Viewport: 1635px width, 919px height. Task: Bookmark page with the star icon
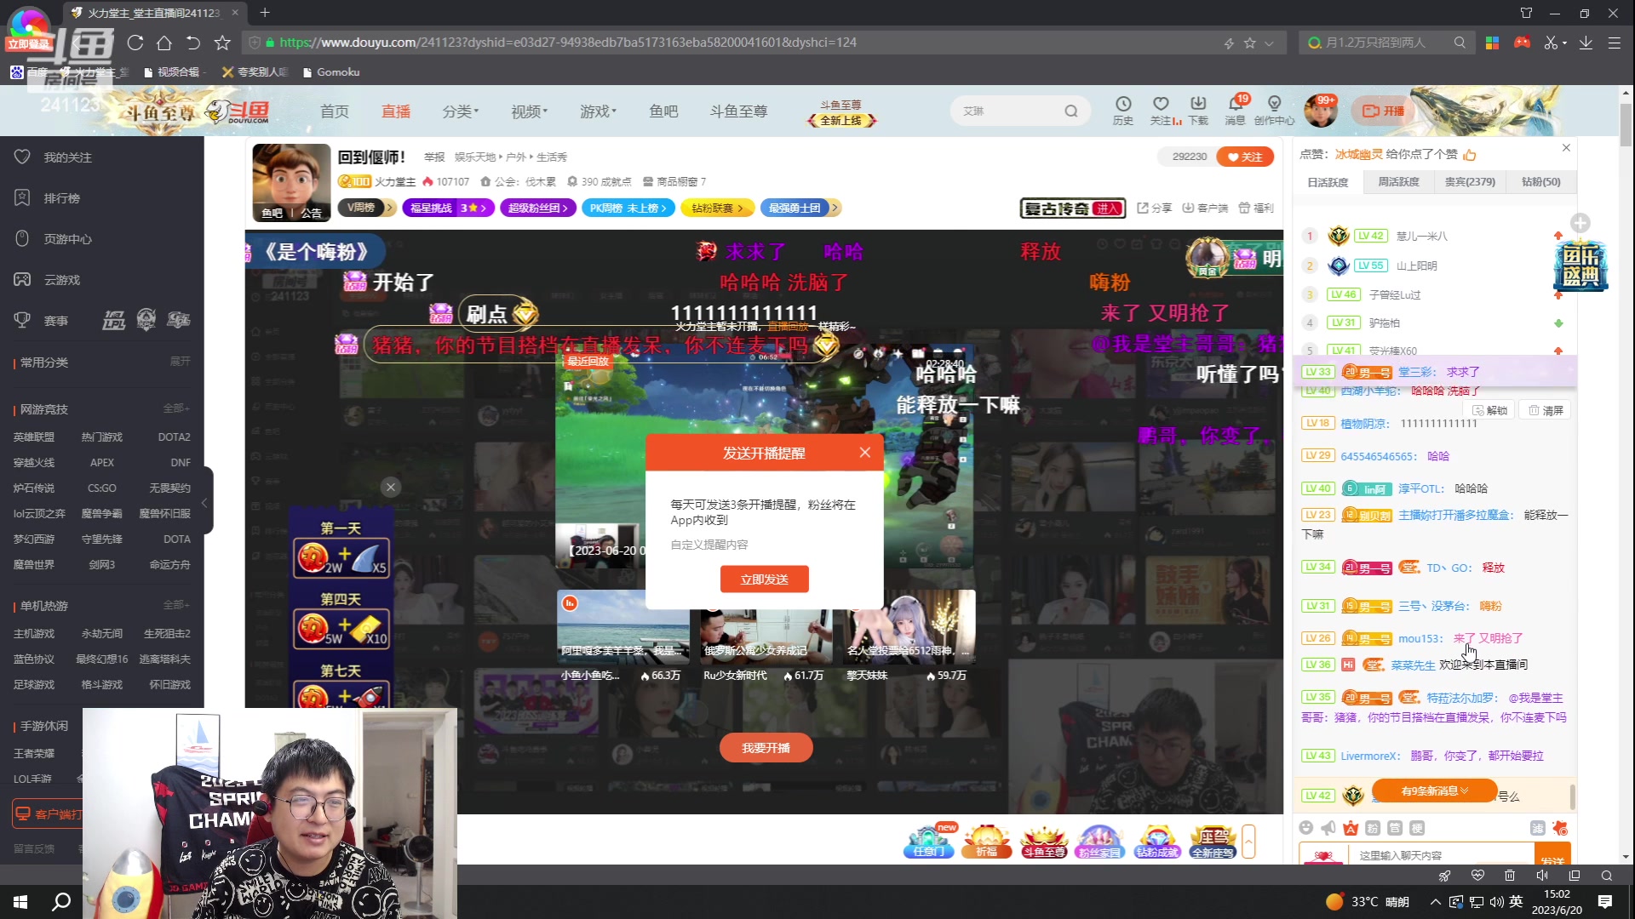pyautogui.click(x=223, y=43)
